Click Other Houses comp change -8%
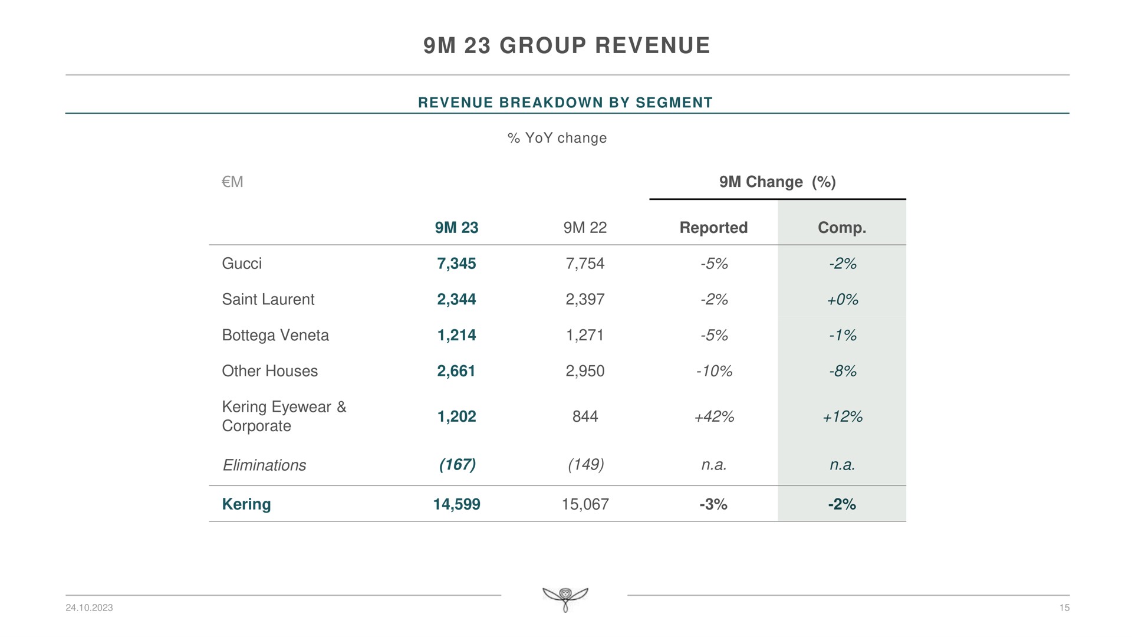Viewport: 1132px width, 637px height. click(842, 371)
